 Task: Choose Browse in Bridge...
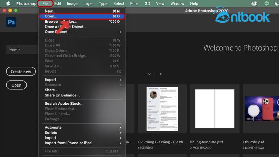[82, 21]
